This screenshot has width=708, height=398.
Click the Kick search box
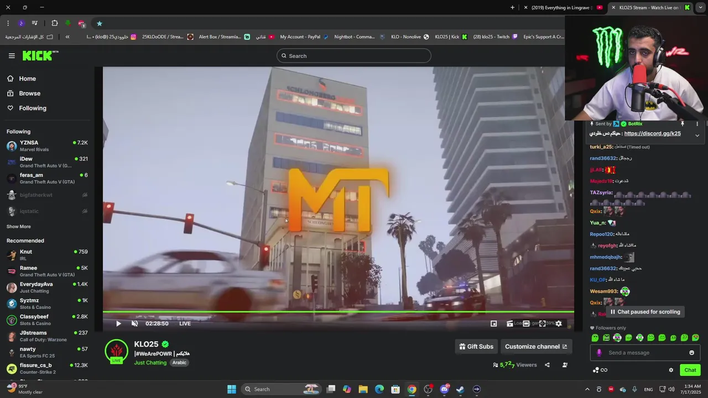point(354,56)
